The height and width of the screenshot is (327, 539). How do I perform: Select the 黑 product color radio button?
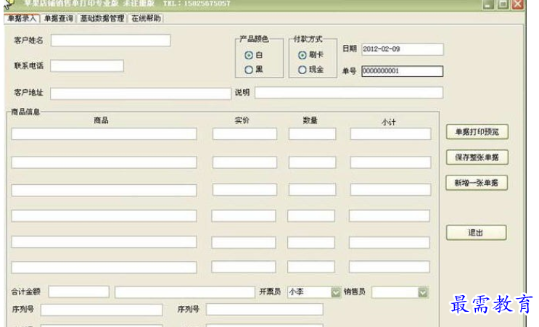[x=249, y=70]
